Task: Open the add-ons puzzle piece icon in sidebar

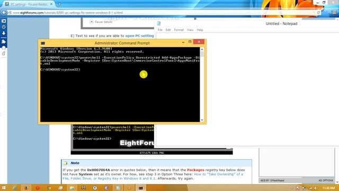Action: coord(4,41)
